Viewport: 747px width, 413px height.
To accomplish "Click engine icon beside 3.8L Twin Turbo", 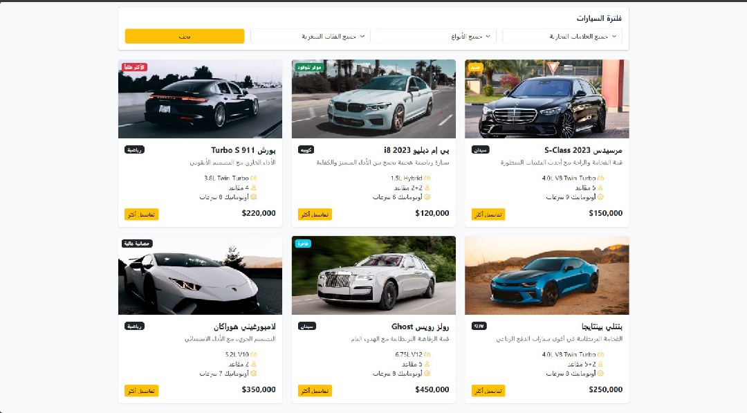I will pos(253,178).
